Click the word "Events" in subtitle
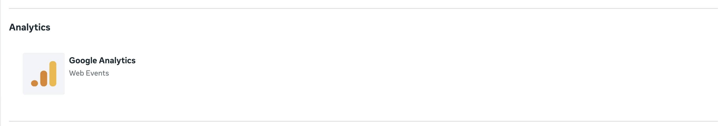Image resolution: width=719 pixels, height=126 pixels. [x=97, y=73]
